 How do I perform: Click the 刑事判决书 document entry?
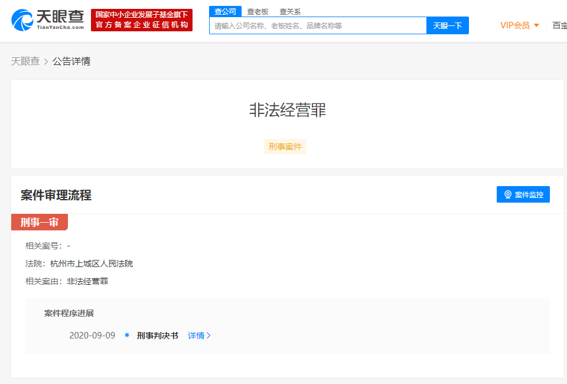point(157,336)
